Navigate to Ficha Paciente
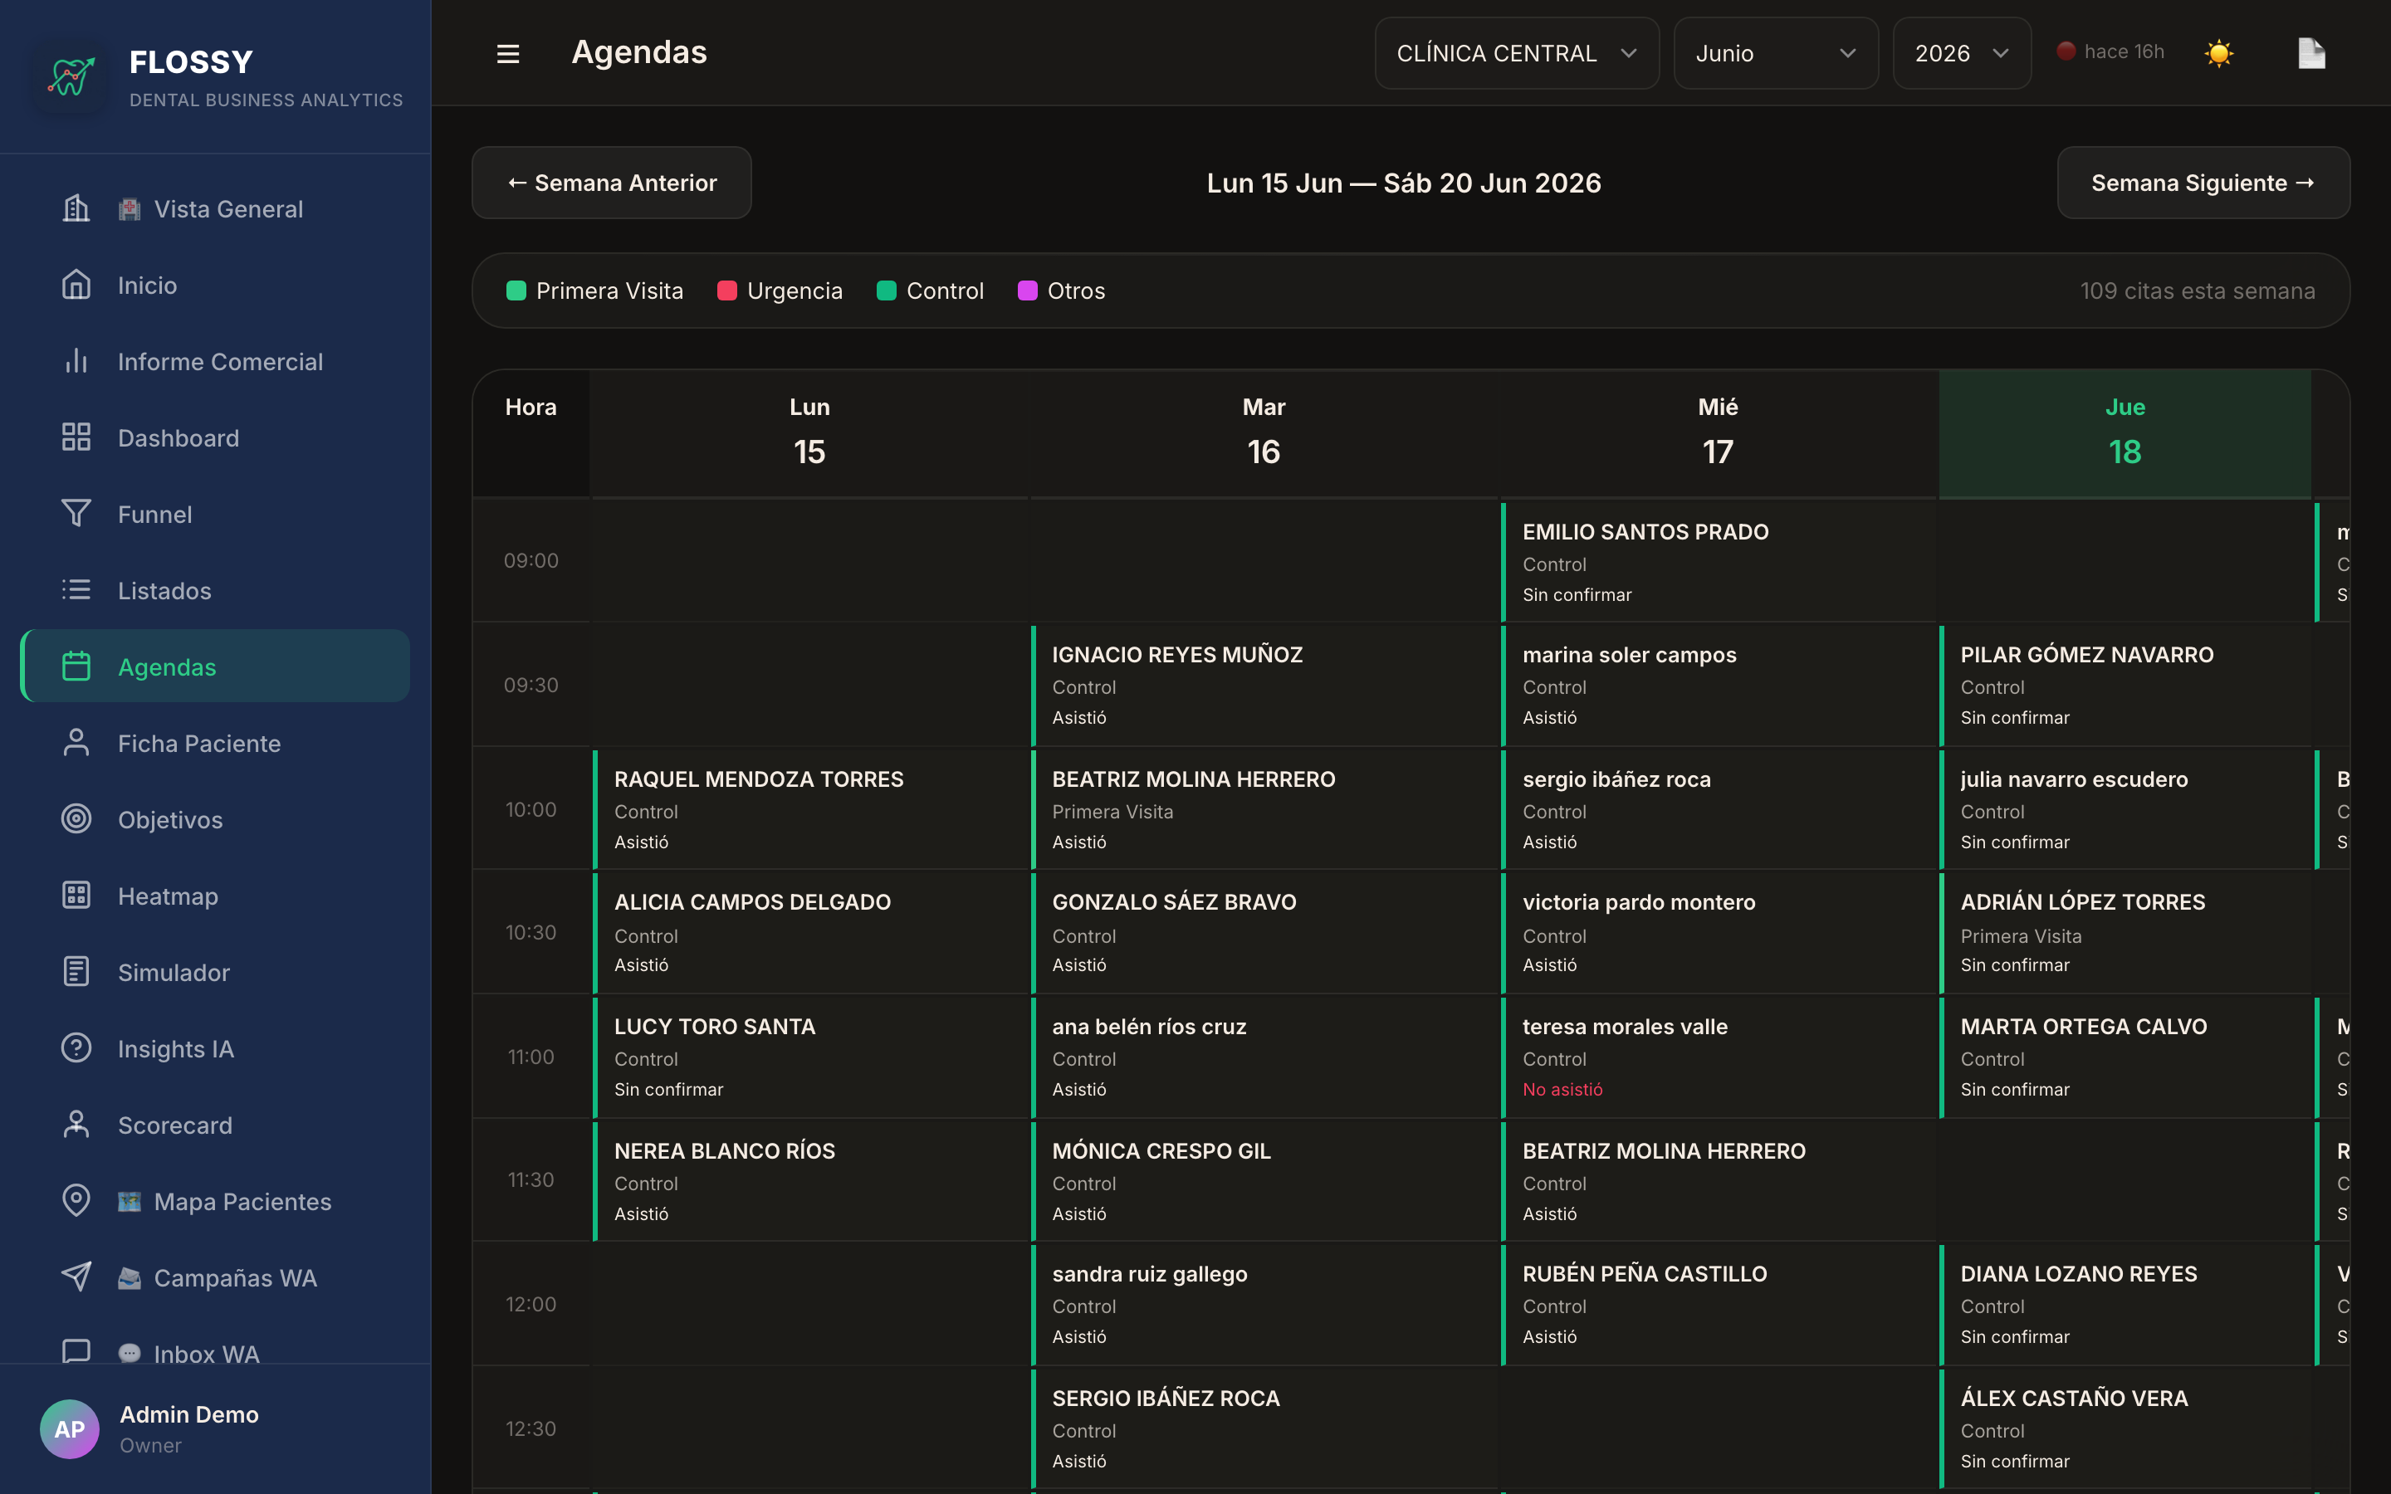 click(x=214, y=742)
